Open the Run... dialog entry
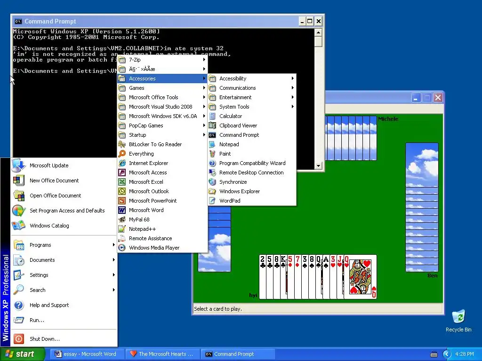 click(x=64, y=320)
